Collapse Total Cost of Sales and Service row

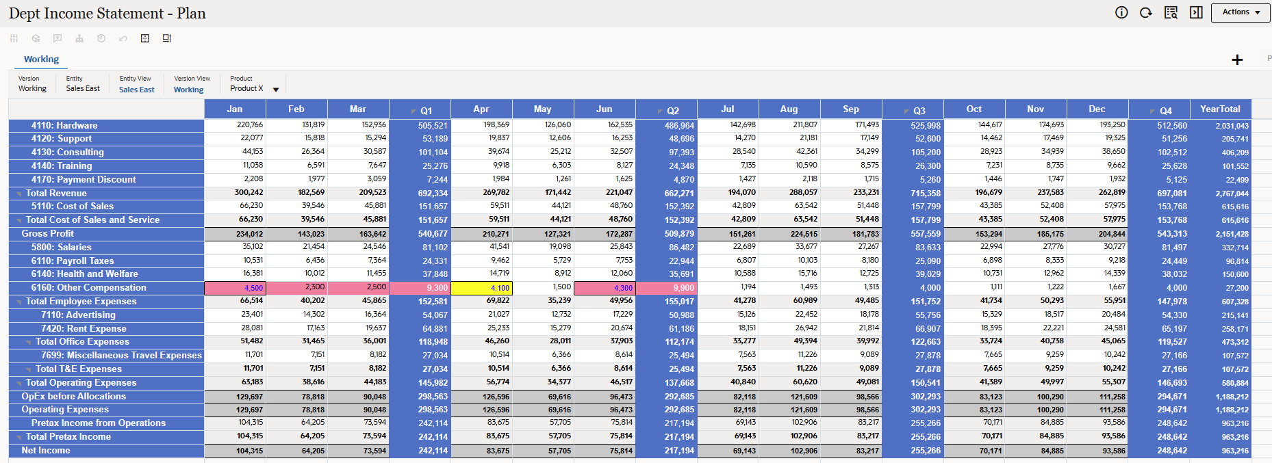click(x=19, y=221)
